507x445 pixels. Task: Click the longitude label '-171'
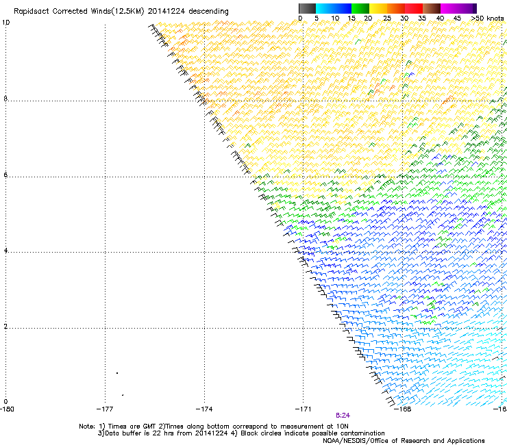(x=304, y=409)
